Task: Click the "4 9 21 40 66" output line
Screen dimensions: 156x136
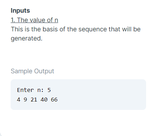Action: [37, 100]
